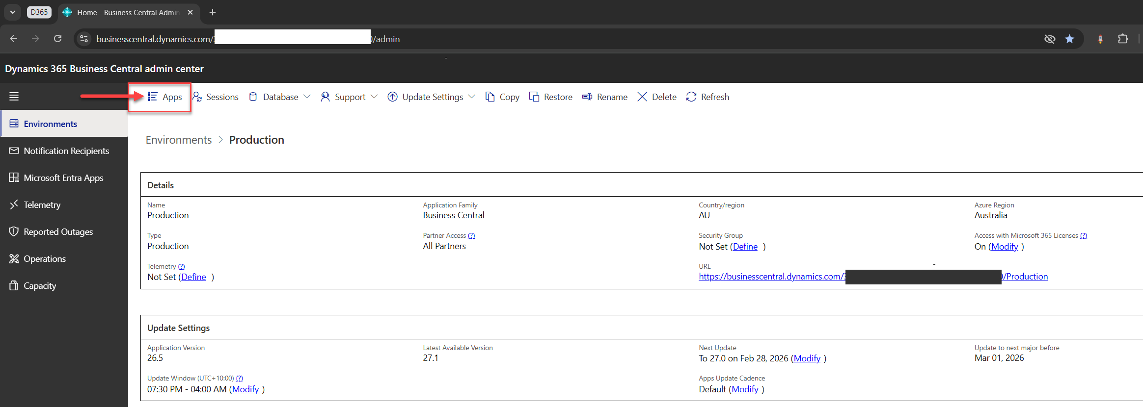1143x407 pixels.
Task: Expand the Support dropdown chevron
Action: point(374,97)
